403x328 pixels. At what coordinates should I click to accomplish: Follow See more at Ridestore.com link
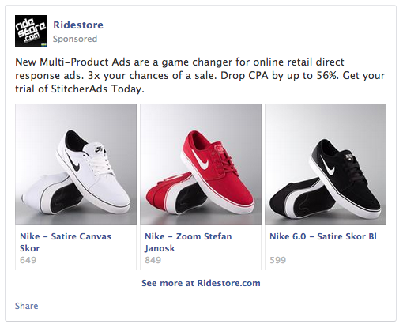point(201,283)
